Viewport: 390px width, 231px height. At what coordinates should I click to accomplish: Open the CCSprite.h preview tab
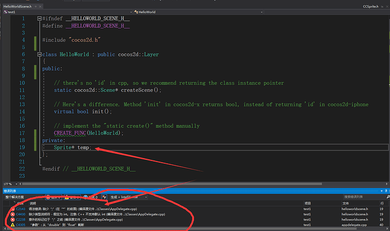pos(370,6)
